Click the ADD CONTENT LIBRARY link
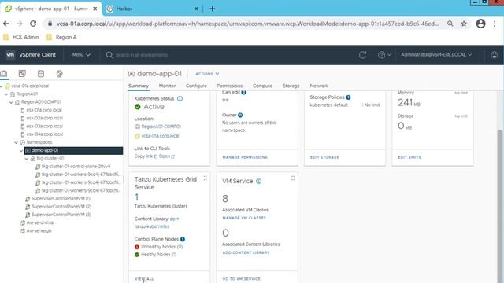504x283 pixels. pos(246,252)
